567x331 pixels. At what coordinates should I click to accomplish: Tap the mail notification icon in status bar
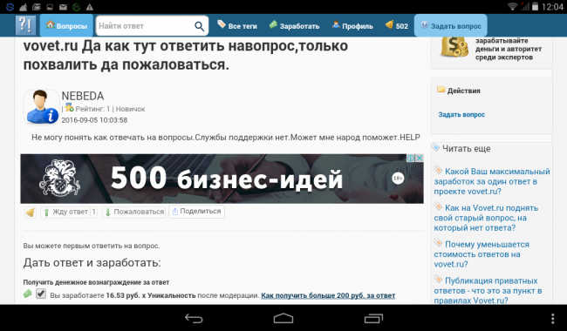[x=64, y=6]
